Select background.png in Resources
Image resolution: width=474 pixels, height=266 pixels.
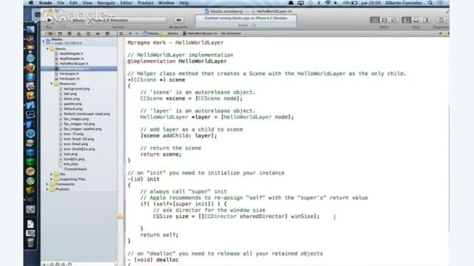(x=77, y=89)
